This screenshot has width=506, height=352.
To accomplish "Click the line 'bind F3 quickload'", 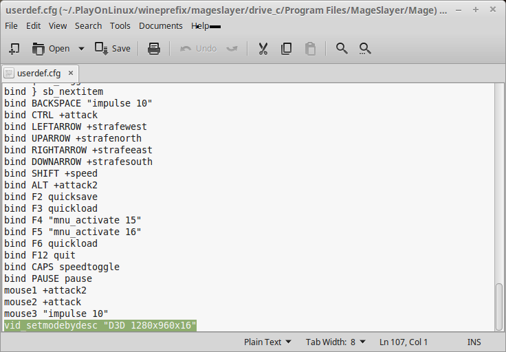I will [51, 208].
